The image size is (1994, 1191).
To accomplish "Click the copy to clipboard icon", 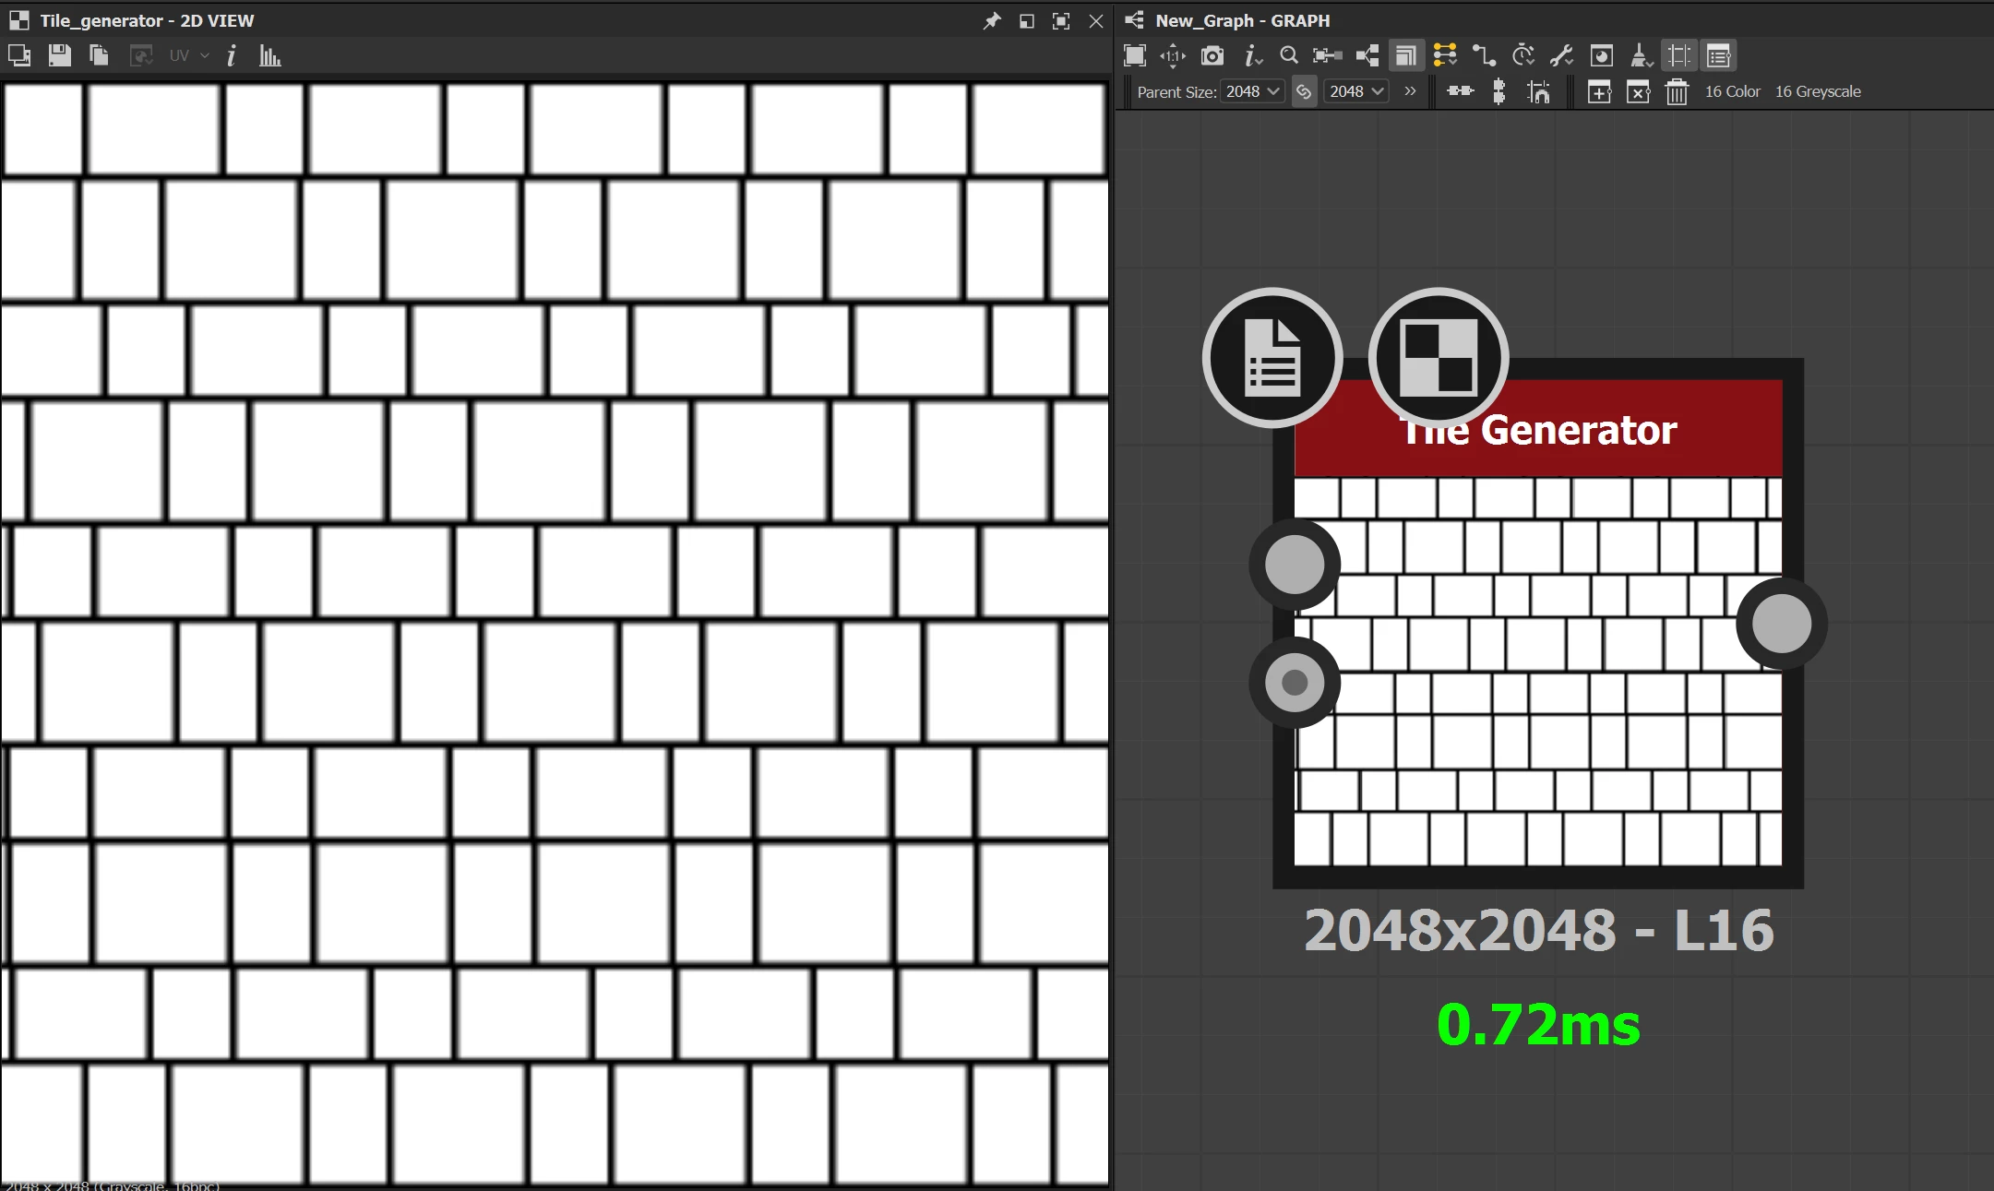I will tap(99, 55).
